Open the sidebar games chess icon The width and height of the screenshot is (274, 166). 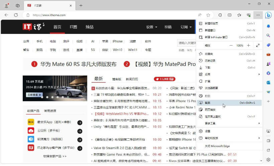point(268,64)
